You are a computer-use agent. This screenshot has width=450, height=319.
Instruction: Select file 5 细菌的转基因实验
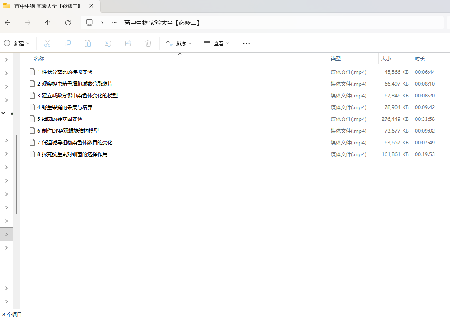62,119
